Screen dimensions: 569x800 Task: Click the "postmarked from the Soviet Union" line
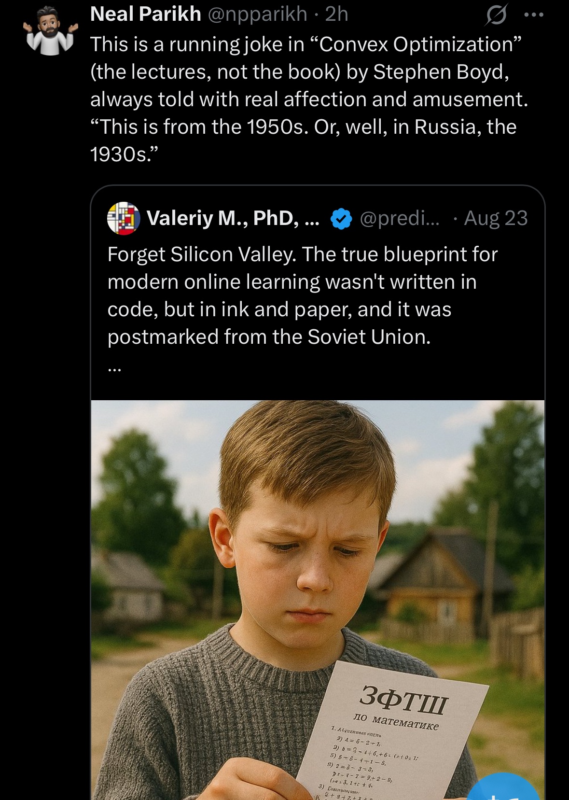[269, 337]
